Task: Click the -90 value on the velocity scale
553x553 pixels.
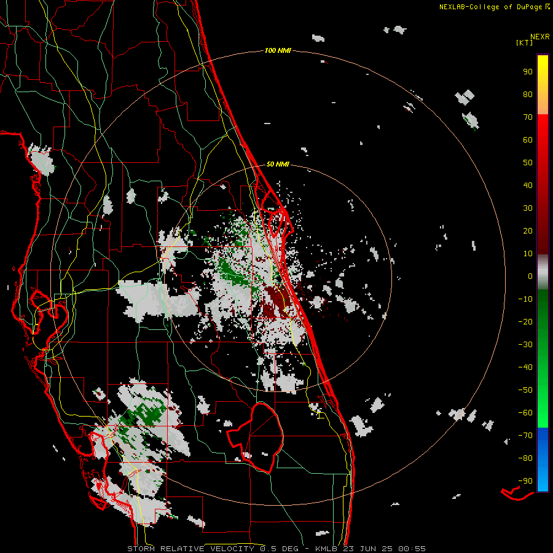Action: 525,481
